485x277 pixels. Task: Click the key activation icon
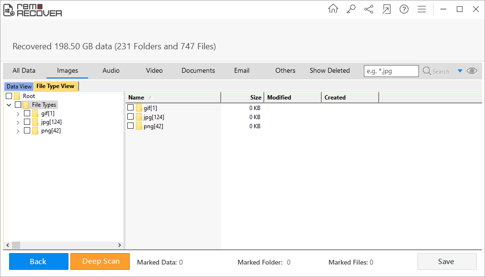coord(351,9)
